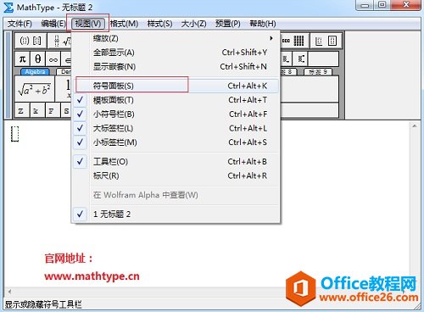The image size is (424, 312).
Task: Open the small three-box row matrix palette
Action: coord(286,41)
